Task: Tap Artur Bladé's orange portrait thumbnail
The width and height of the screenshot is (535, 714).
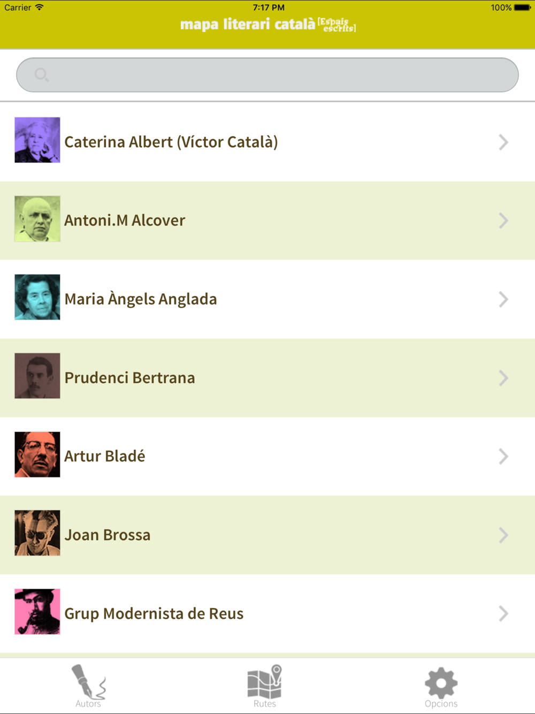Action: (x=37, y=454)
